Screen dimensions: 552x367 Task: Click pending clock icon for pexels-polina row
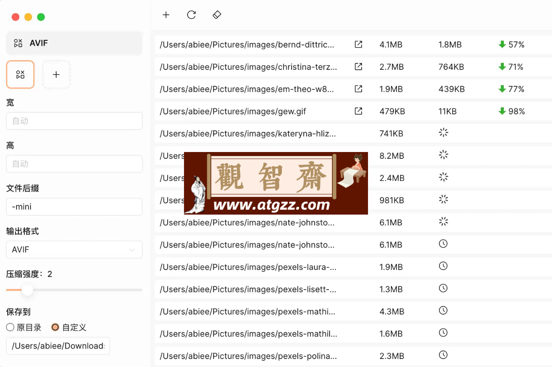click(x=443, y=355)
